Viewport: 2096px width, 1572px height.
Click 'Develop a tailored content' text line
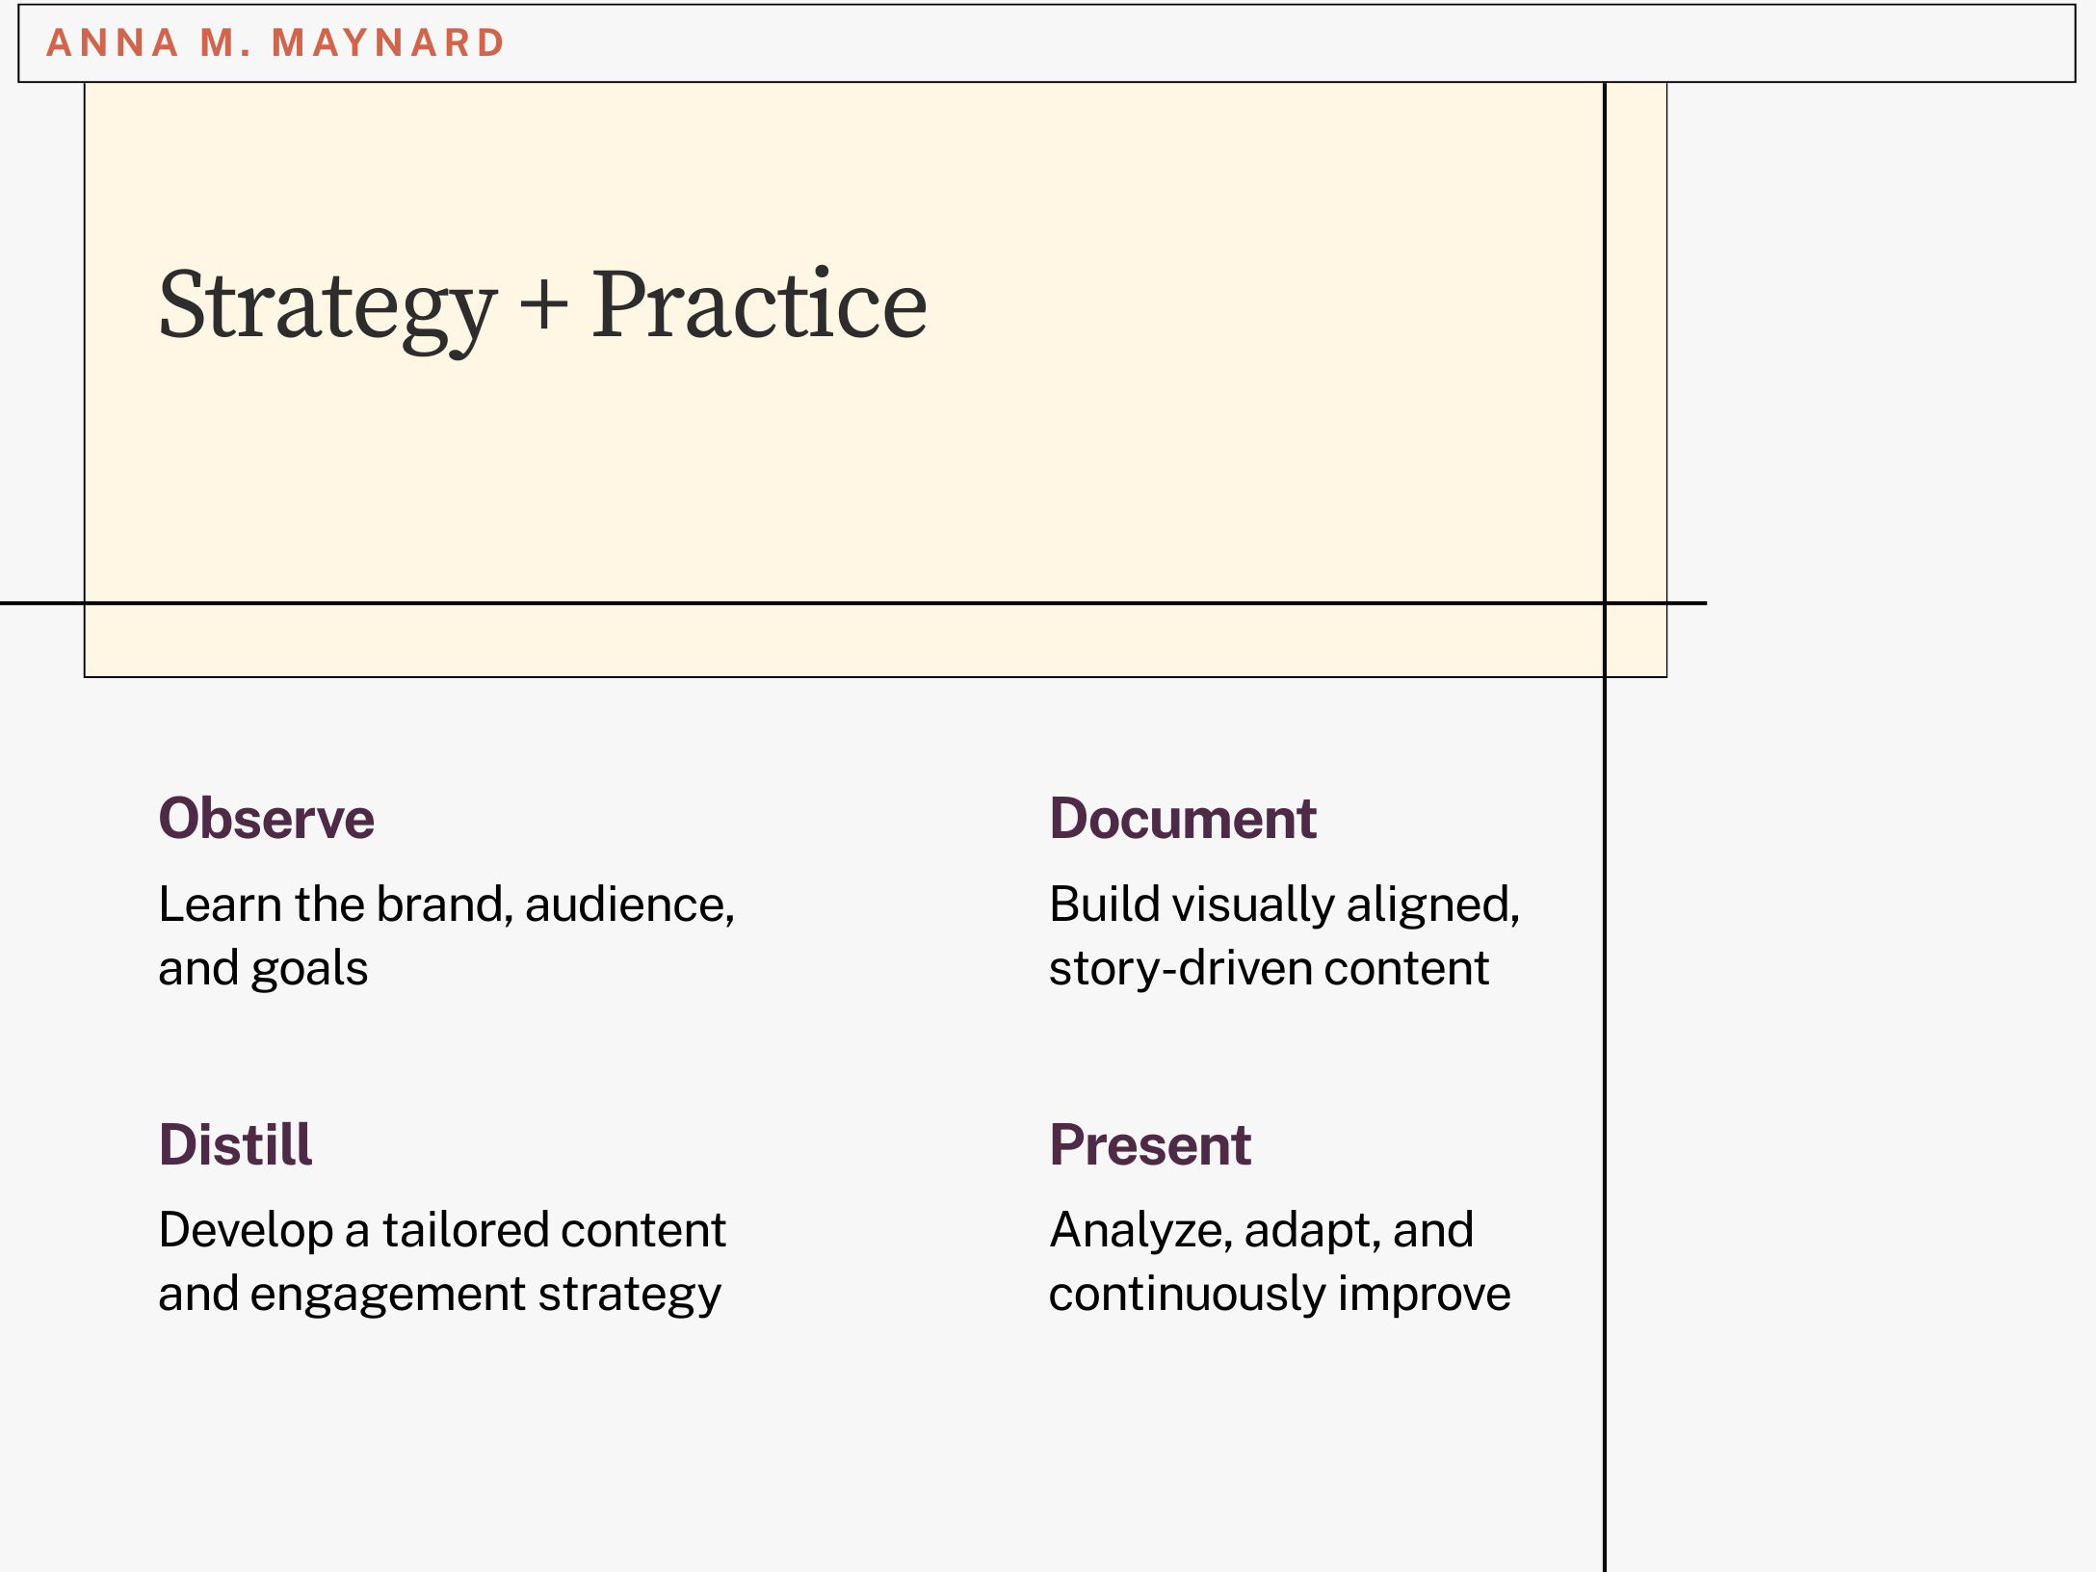coord(442,1231)
